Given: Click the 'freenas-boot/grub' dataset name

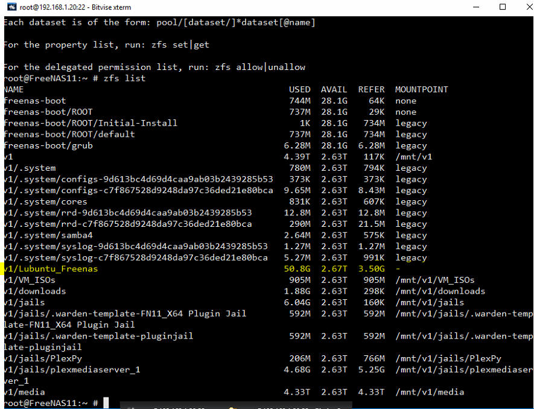Looking at the screenshot, I should tap(48, 146).
